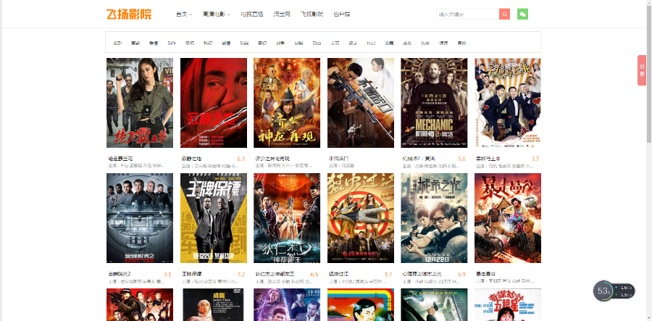Open the yellow 王牌保镖 movie poster
This screenshot has width=652, height=321.
(214, 218)
